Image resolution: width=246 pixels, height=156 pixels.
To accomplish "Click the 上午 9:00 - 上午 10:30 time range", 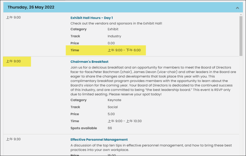I will point(124,121).
